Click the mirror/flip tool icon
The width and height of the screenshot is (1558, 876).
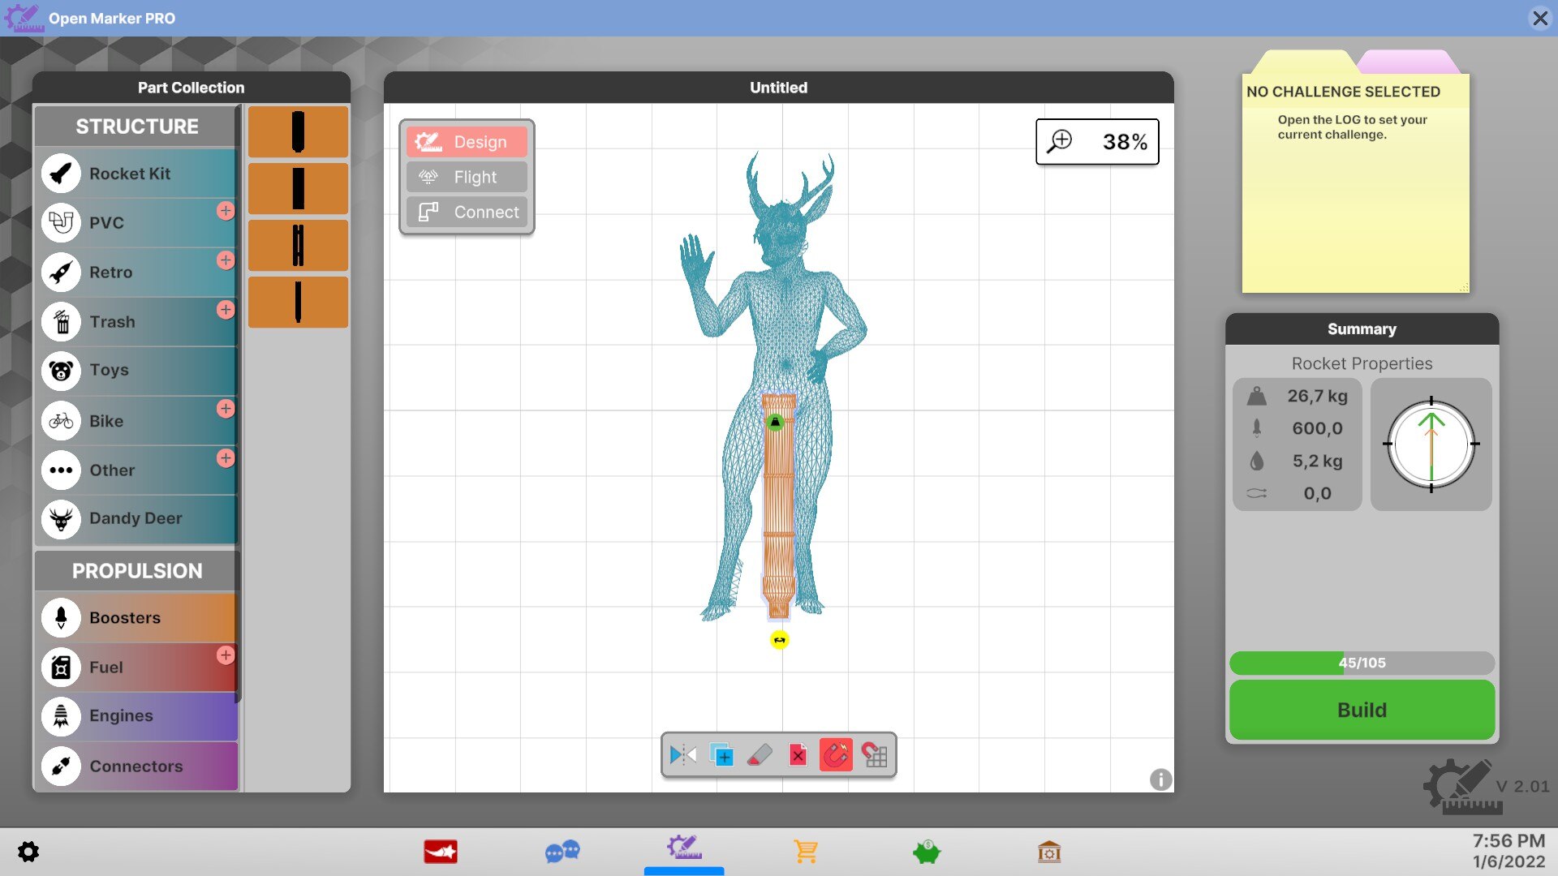(x=682, y=755)
